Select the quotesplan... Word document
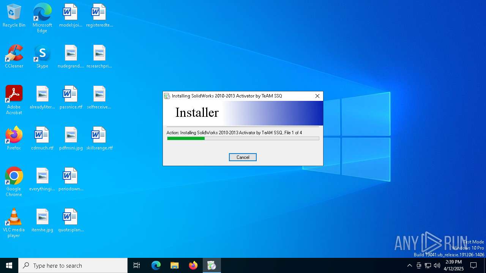Image resolution: width=486 pixels, height=273 pixels. [71, 220]
